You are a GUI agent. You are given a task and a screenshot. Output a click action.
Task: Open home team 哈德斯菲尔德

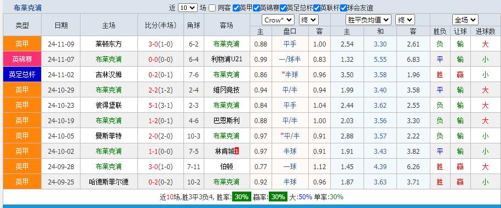[108, 182]
